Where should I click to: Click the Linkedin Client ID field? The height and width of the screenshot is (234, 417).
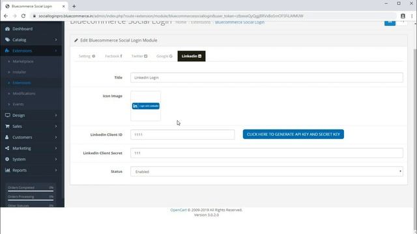[182, 135]
